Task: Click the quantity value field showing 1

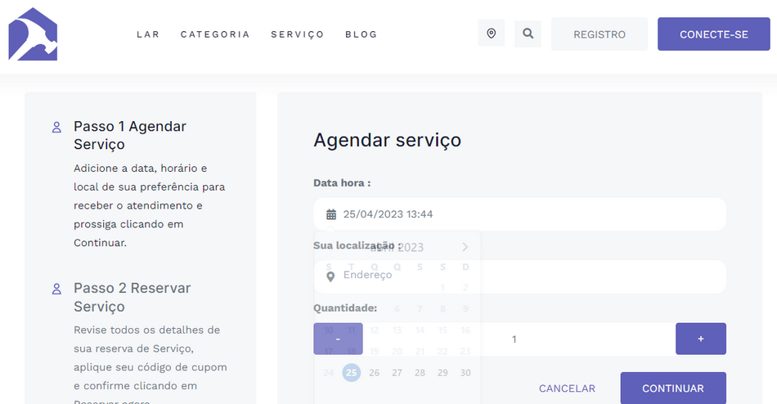Action: click(x=519, y=339)
